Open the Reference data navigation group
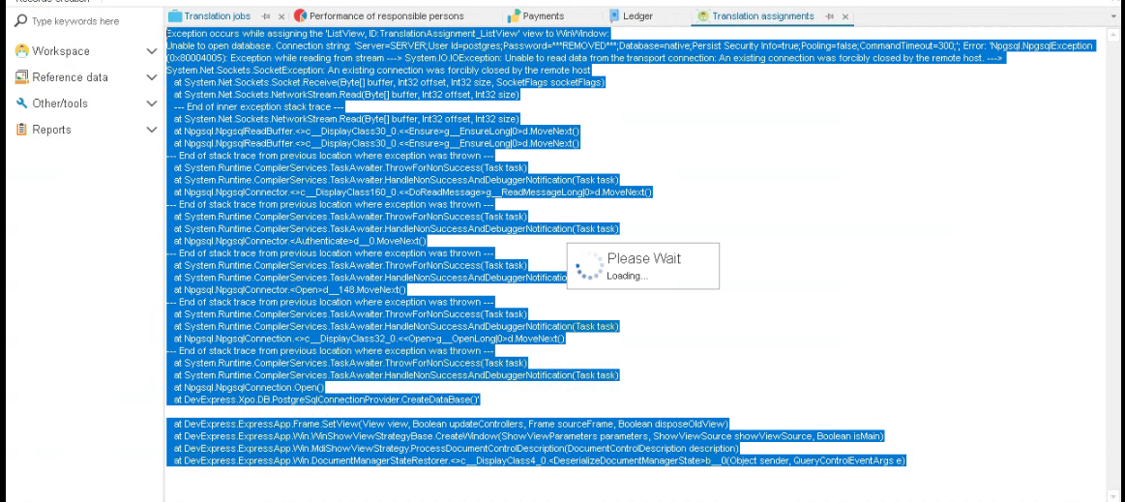This screenshot has width=1125, height=502. click(x=70, y=77)
